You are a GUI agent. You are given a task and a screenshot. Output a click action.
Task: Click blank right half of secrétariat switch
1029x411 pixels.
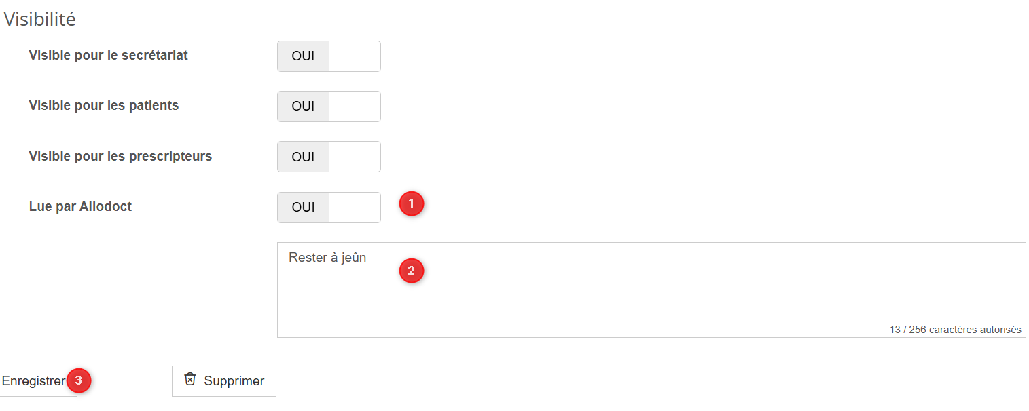pos(354,56)
